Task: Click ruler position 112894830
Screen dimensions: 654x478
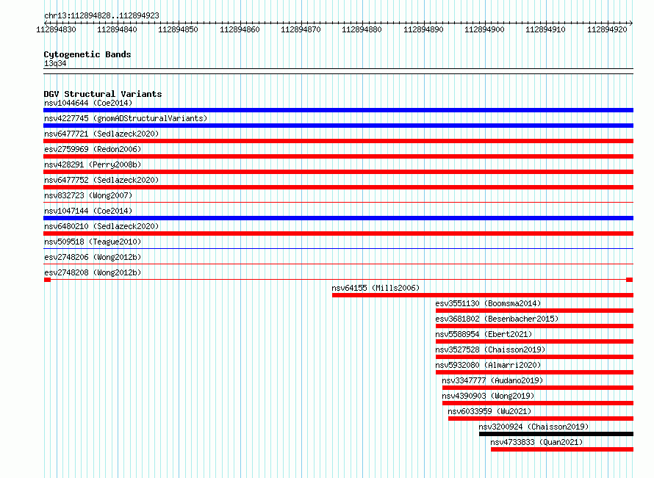Action: click(57, 29)
